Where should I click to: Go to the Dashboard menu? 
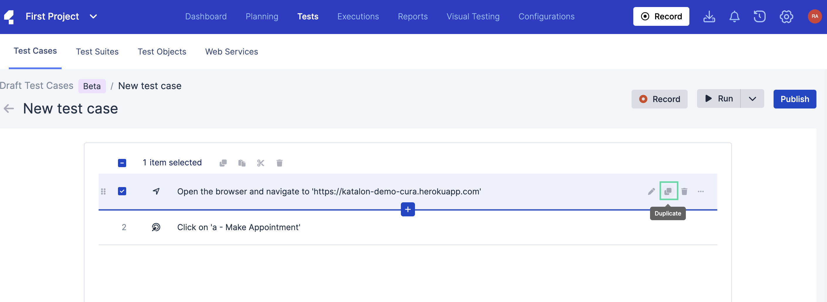coord(206,16)
